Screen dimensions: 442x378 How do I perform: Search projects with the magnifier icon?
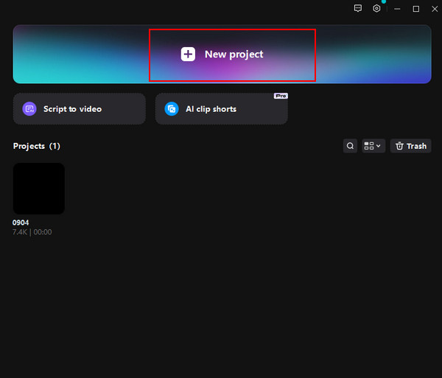click(350, 146)
